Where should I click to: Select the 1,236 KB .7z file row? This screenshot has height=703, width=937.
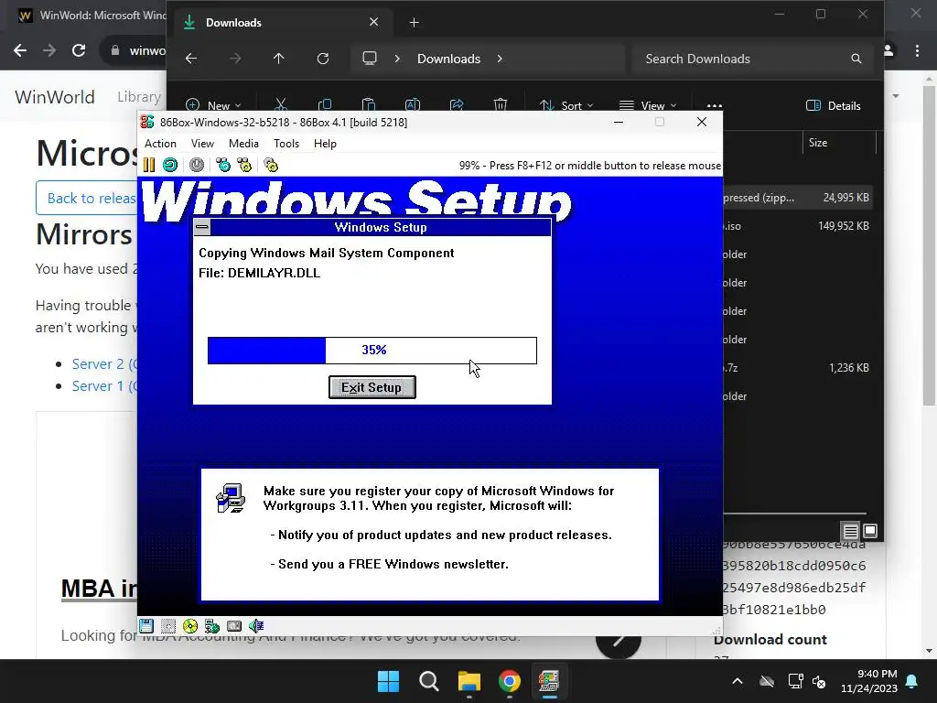tap(797, 368)
